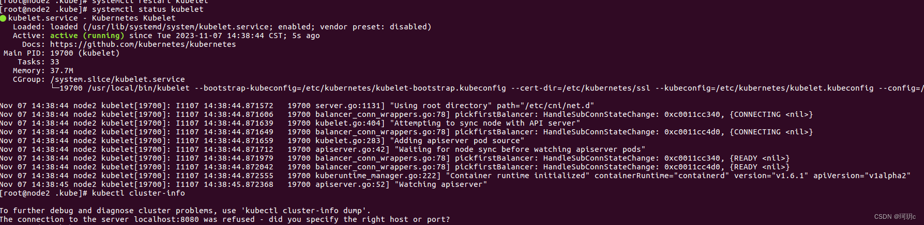Select the 'Container runtime initialized' log entry
The image size is (924, 225).
456,176
